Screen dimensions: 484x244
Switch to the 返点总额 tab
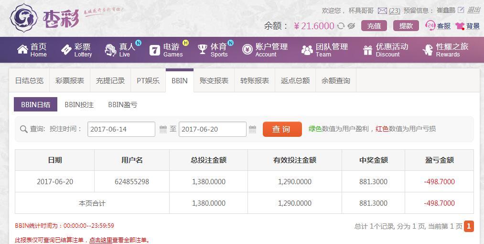pos(295,81)
